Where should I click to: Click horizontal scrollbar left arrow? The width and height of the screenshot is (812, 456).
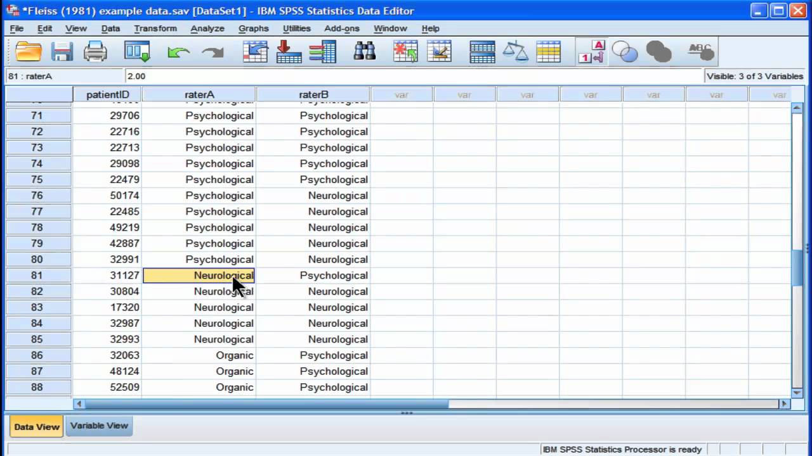tap(79, 403)
